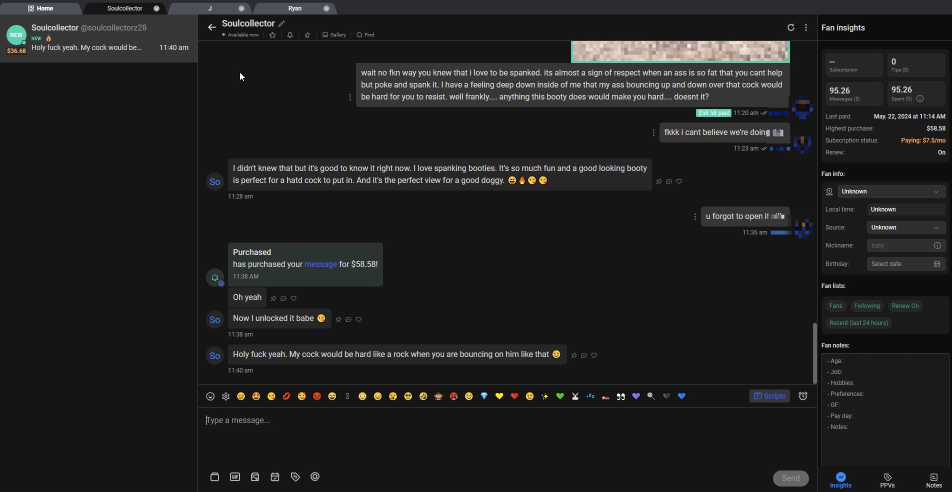Click the pencil icon to edit the chat name
952x492 pixels.
pyautogui.click(x=282, y=23)
